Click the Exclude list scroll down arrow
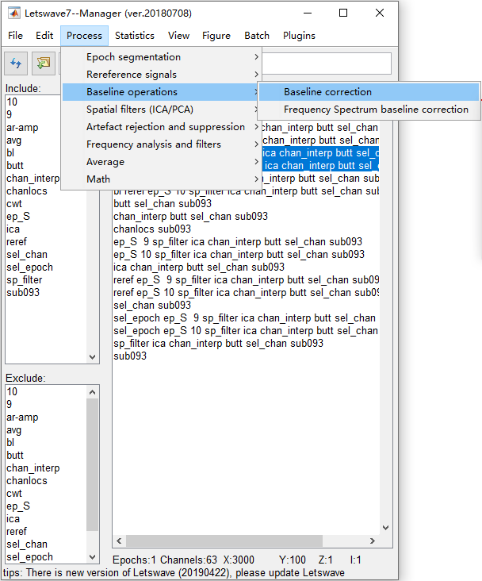482x581 pixels. point(93,557)
